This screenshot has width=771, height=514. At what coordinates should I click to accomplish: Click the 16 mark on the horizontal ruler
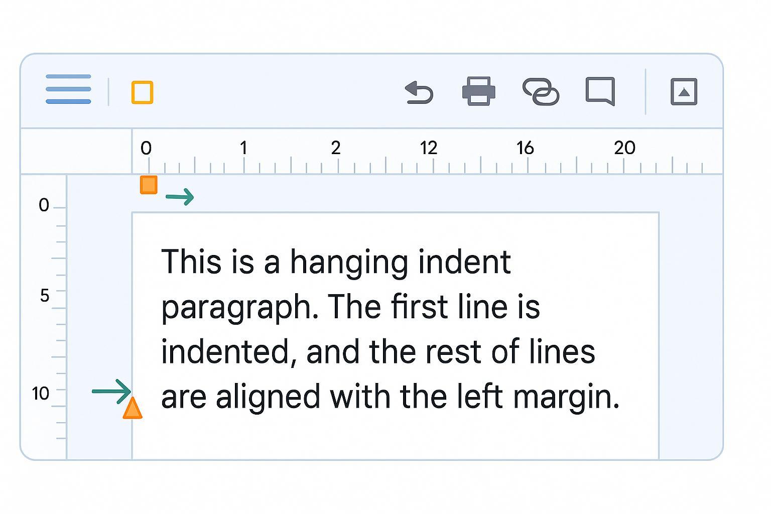tap(525, 148)
